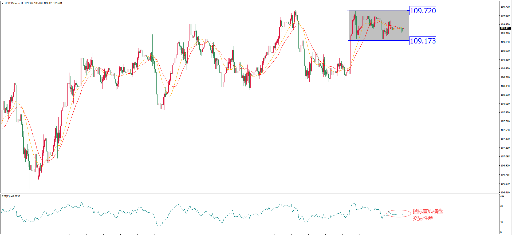Click the red text 交易性差
This screenshot has width=512, height=235.
(x=423, y=218)
